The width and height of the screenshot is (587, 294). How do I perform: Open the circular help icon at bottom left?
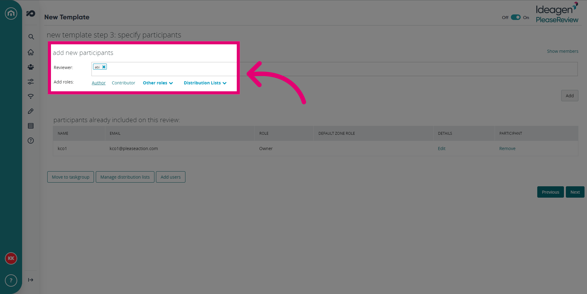point(11,280)
